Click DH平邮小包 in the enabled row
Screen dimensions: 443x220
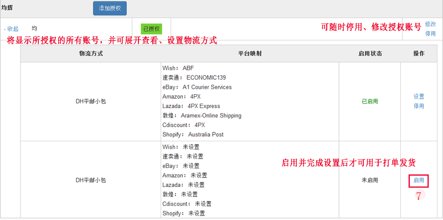tap(91, 101)
